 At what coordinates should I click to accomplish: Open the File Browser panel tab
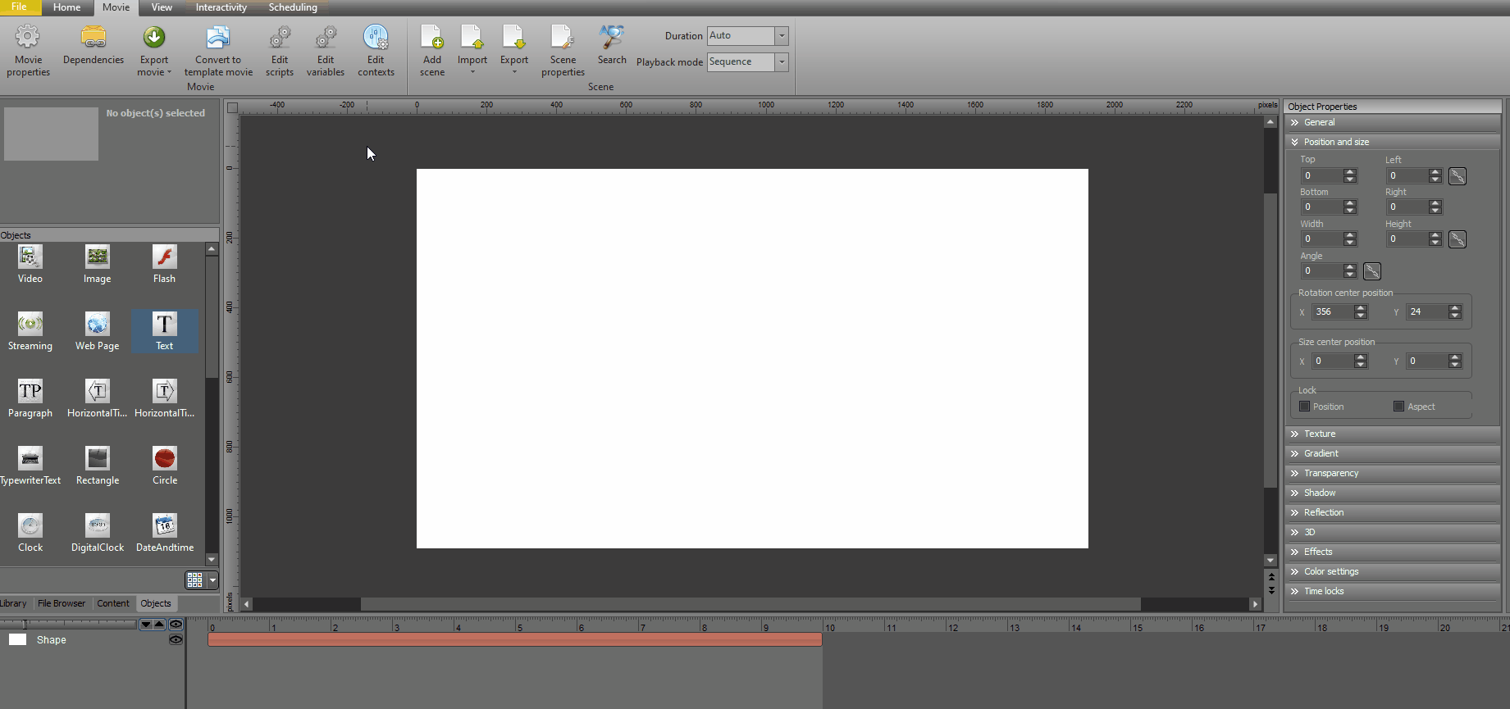tap(62, 603)
